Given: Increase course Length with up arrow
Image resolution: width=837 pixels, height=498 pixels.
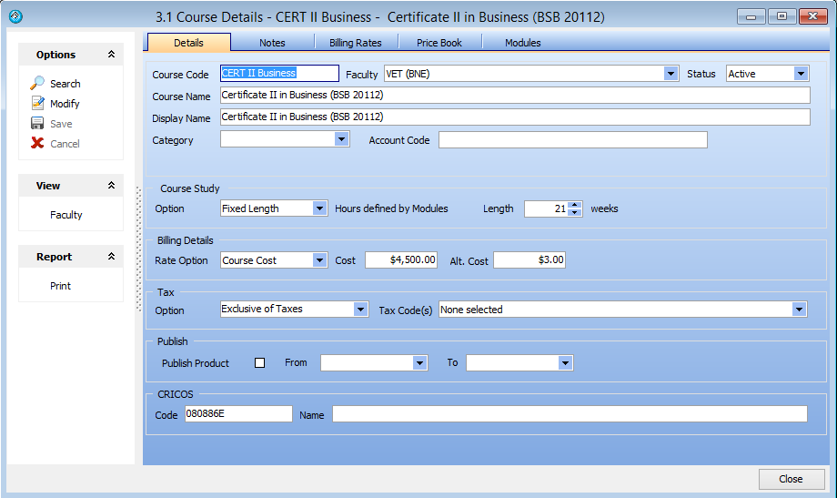Looking at the screenshot, I should [574, 205].
